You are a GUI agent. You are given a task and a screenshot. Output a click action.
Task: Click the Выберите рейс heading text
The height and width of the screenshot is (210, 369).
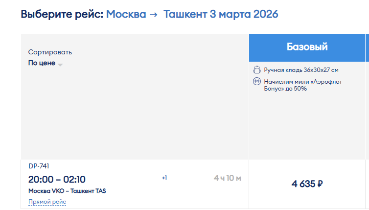click(x=62, y=14)
